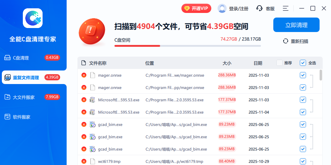Click the first gcad_bim.exe file icon

click(92, 124)
